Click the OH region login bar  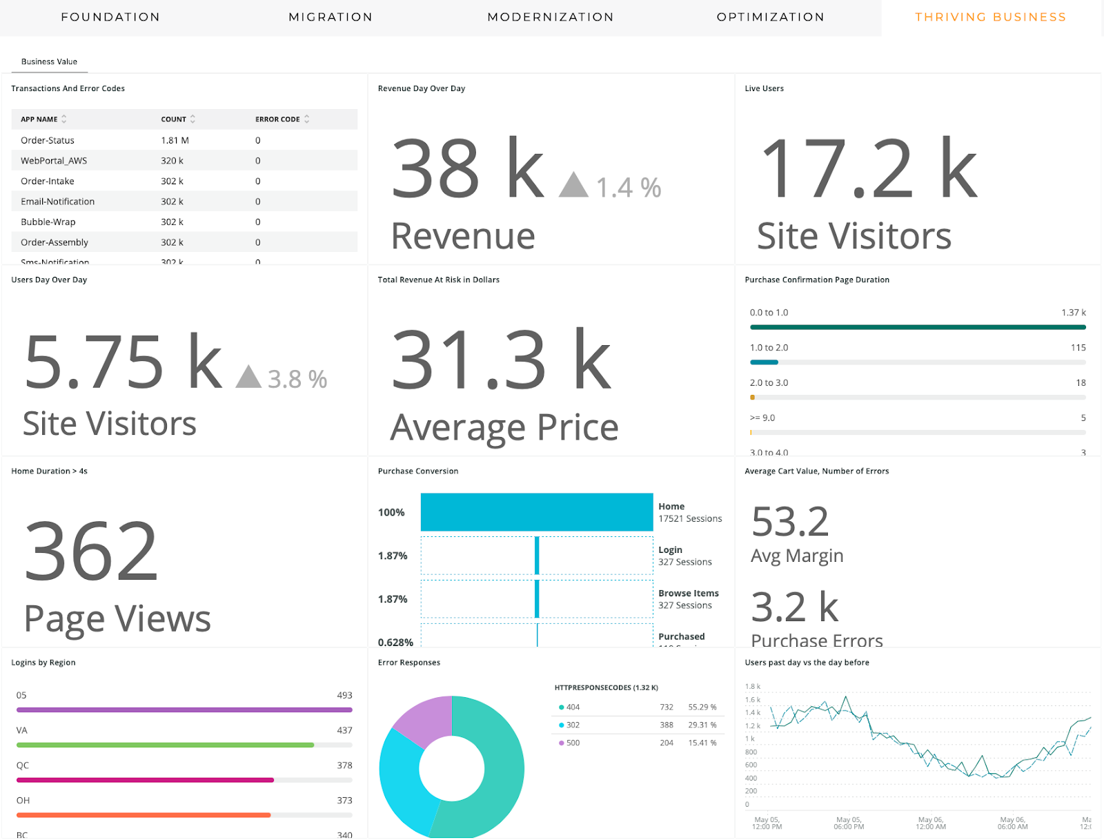(184, 815)
